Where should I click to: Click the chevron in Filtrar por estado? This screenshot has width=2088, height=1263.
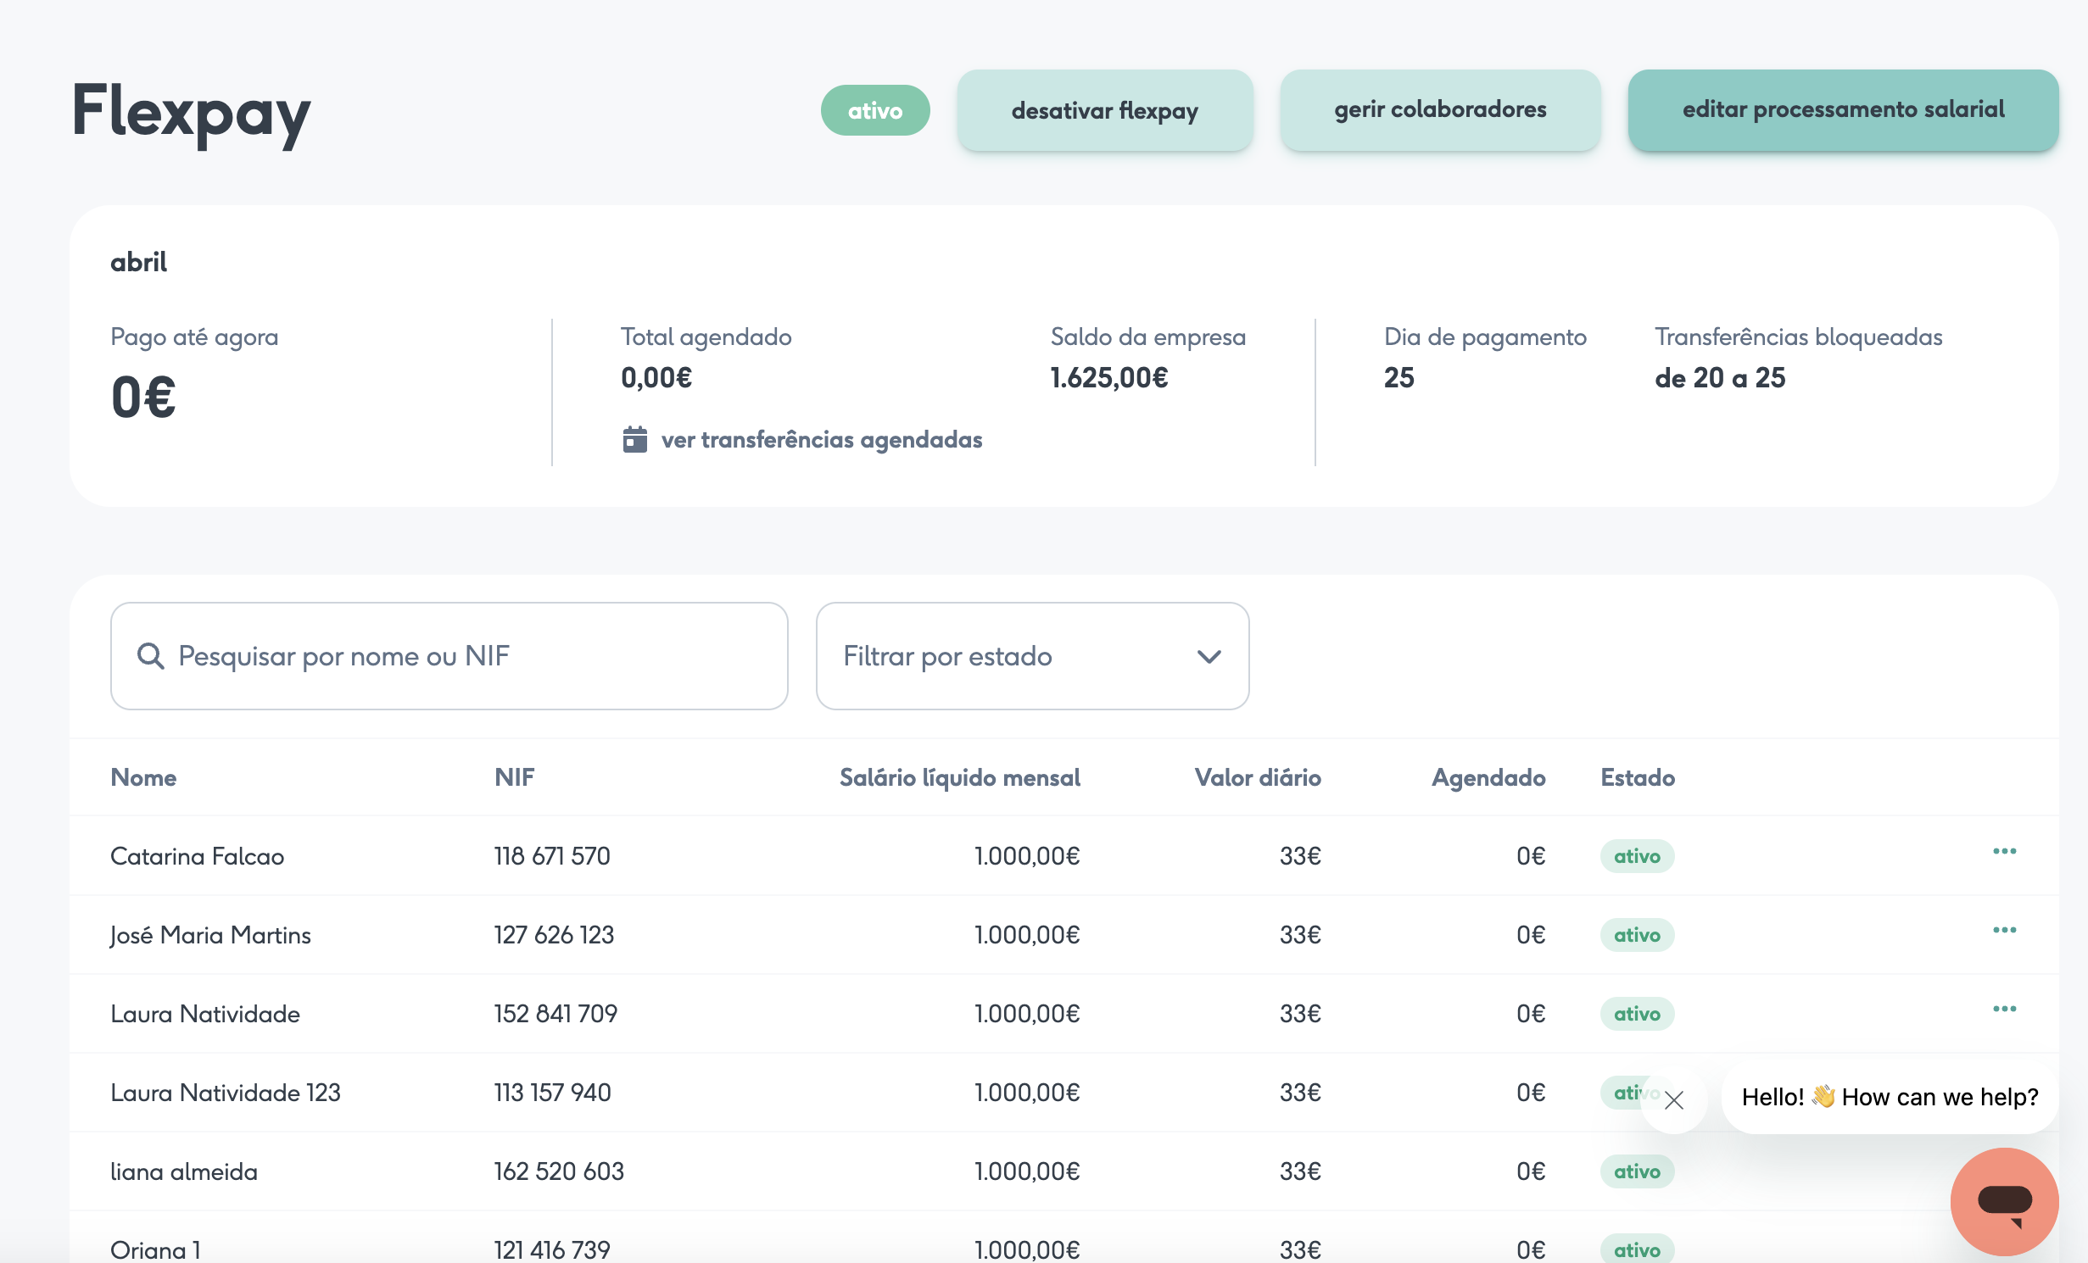pyautogui.click(x=1209, y=656)
